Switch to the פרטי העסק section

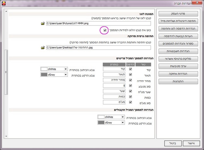(x=178, y=14)
